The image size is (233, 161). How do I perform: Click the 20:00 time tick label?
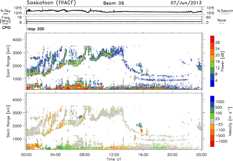172,155
